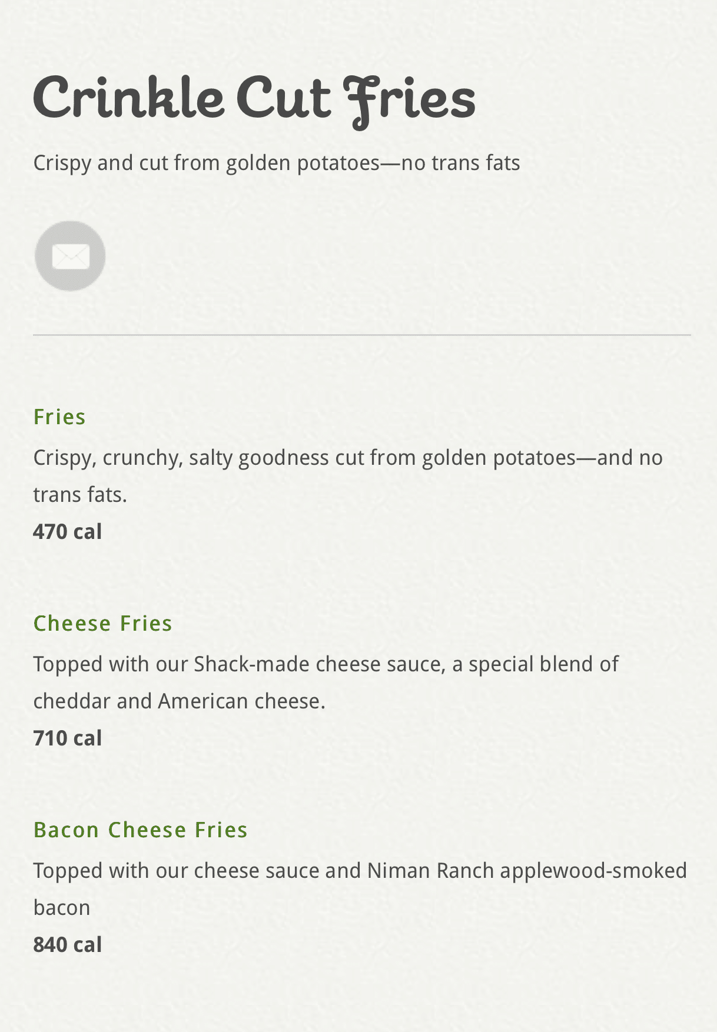Screen dimensions: 717x1032
Task: Open the Cheese Fries item link
Action: coord(102,624)
